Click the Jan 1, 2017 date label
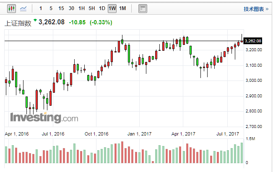Viewport: 273px width, 172px height. (x=140, y=134)
